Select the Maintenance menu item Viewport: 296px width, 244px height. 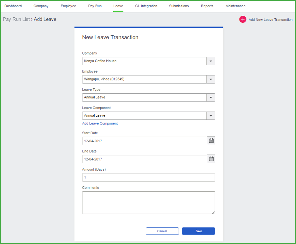point(235,6)
